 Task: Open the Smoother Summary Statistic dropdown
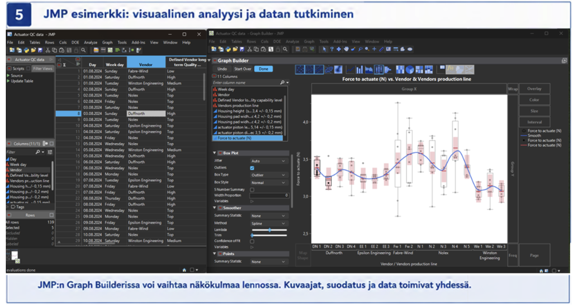point(268,216)
